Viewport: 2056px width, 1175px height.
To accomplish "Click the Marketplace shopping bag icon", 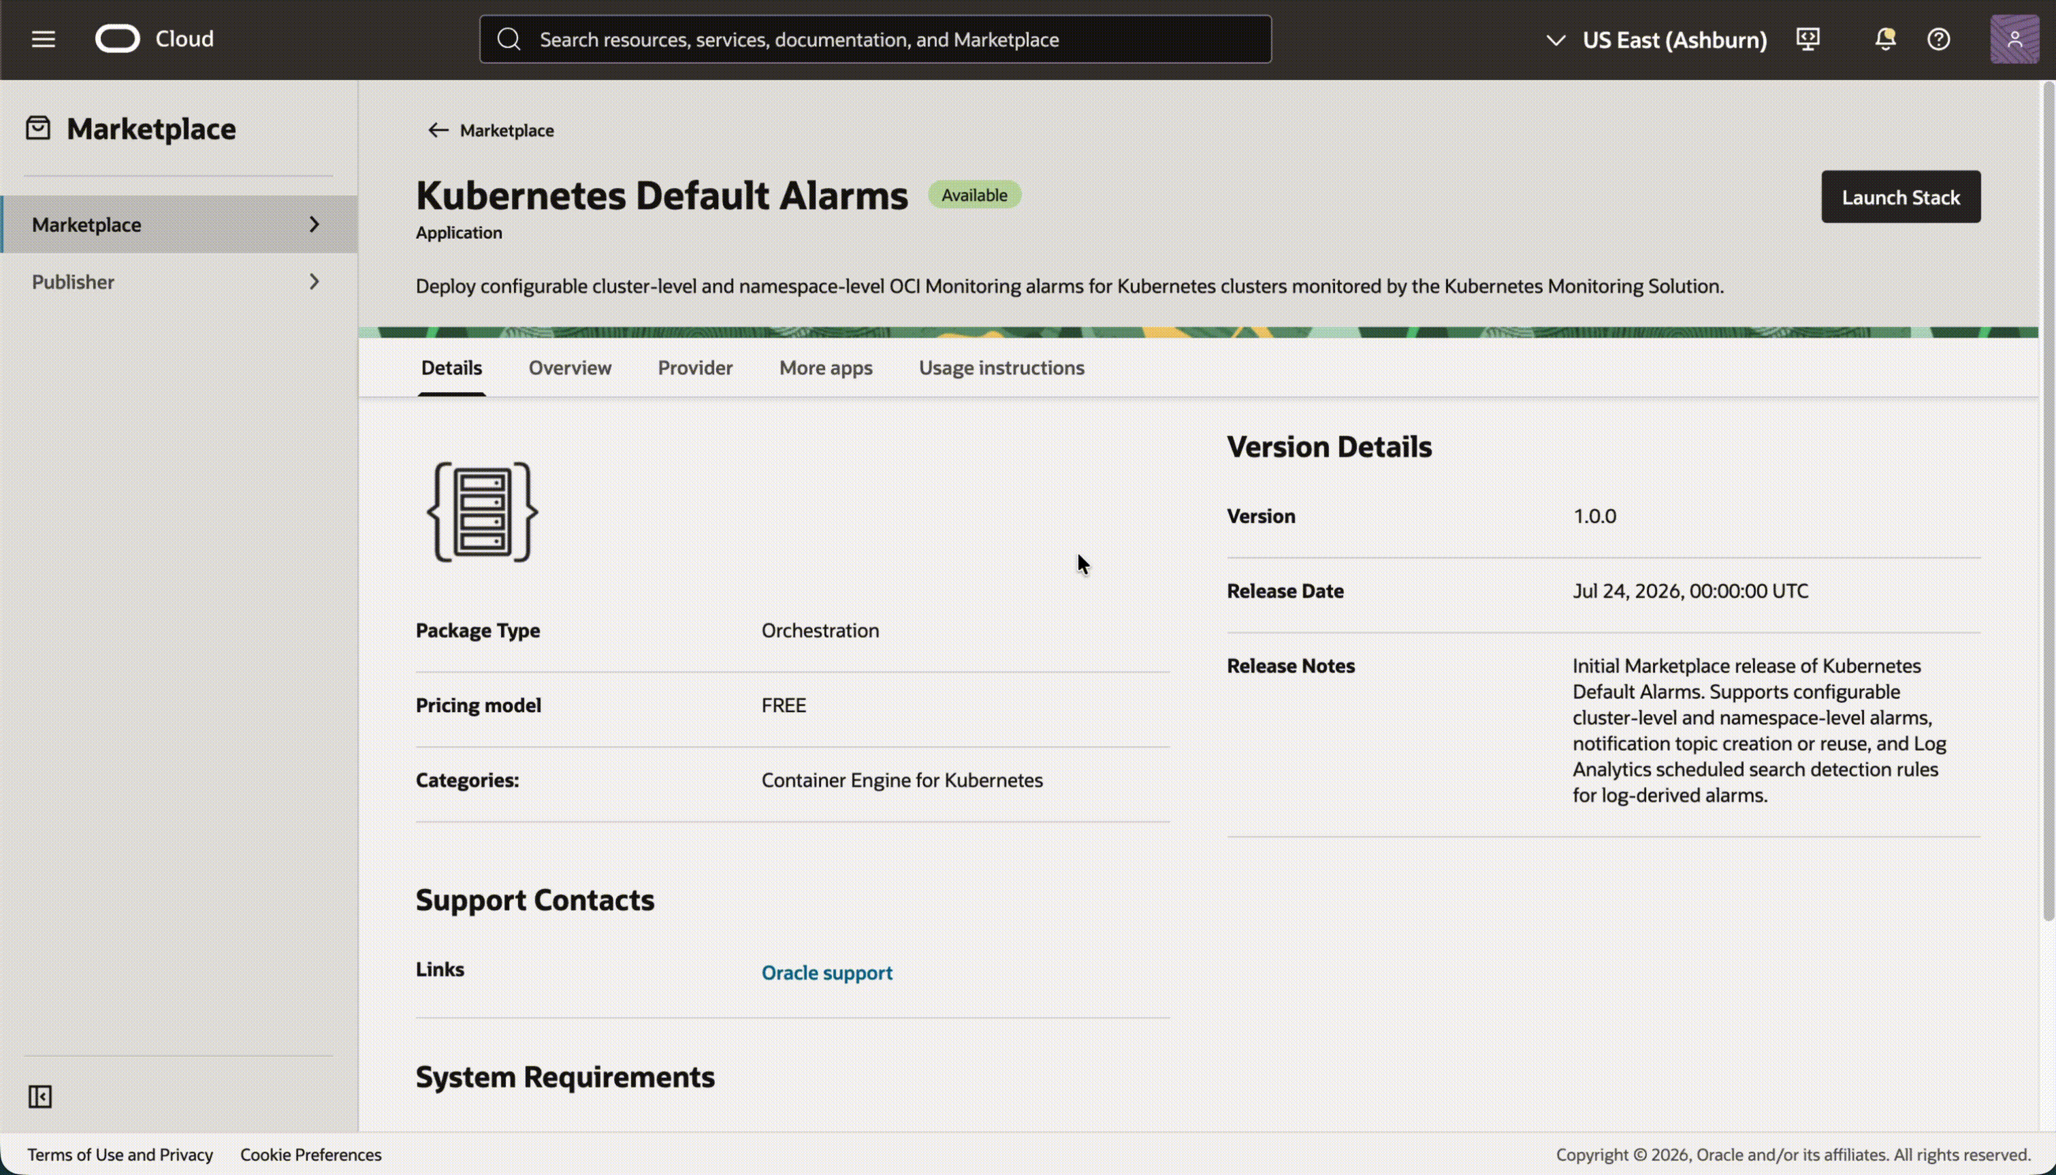I will [38, 128].
